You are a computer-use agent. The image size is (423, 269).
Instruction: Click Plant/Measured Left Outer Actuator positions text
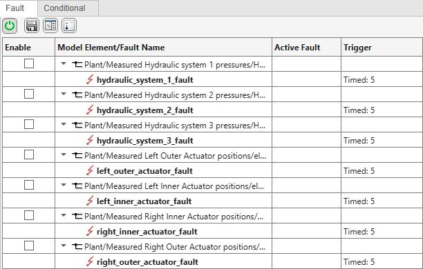[x=175, y=156]
